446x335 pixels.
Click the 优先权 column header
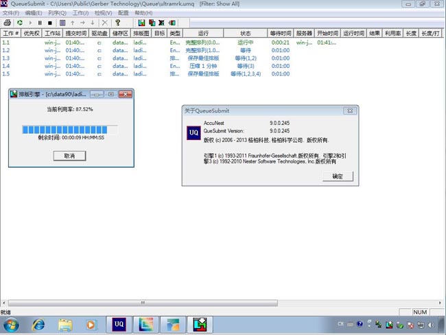32,34
